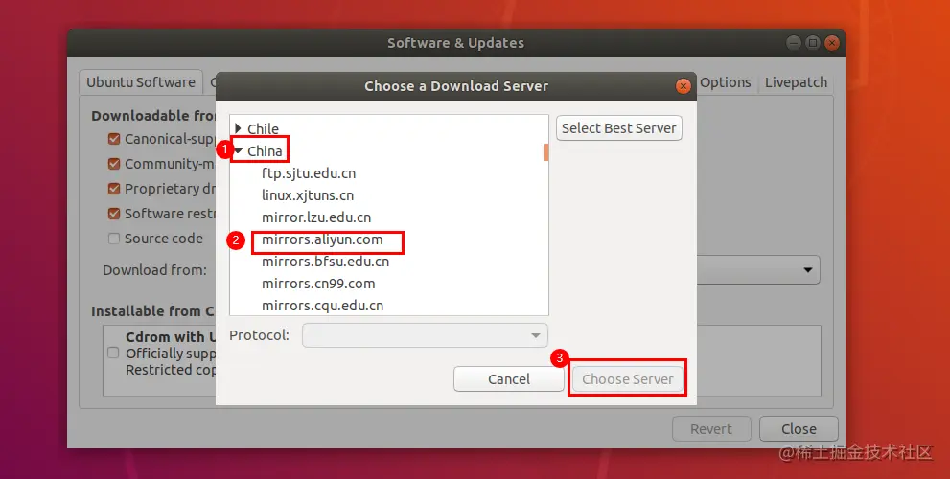950x479 pixels.
Task: Select ftp.sjtu.edu.cn server
Action: point(309,173)
